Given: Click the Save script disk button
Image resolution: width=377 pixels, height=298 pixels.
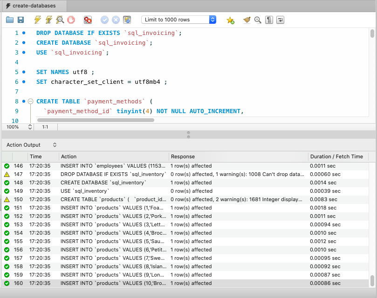Looking at the screenshot, I should point(21,20).
